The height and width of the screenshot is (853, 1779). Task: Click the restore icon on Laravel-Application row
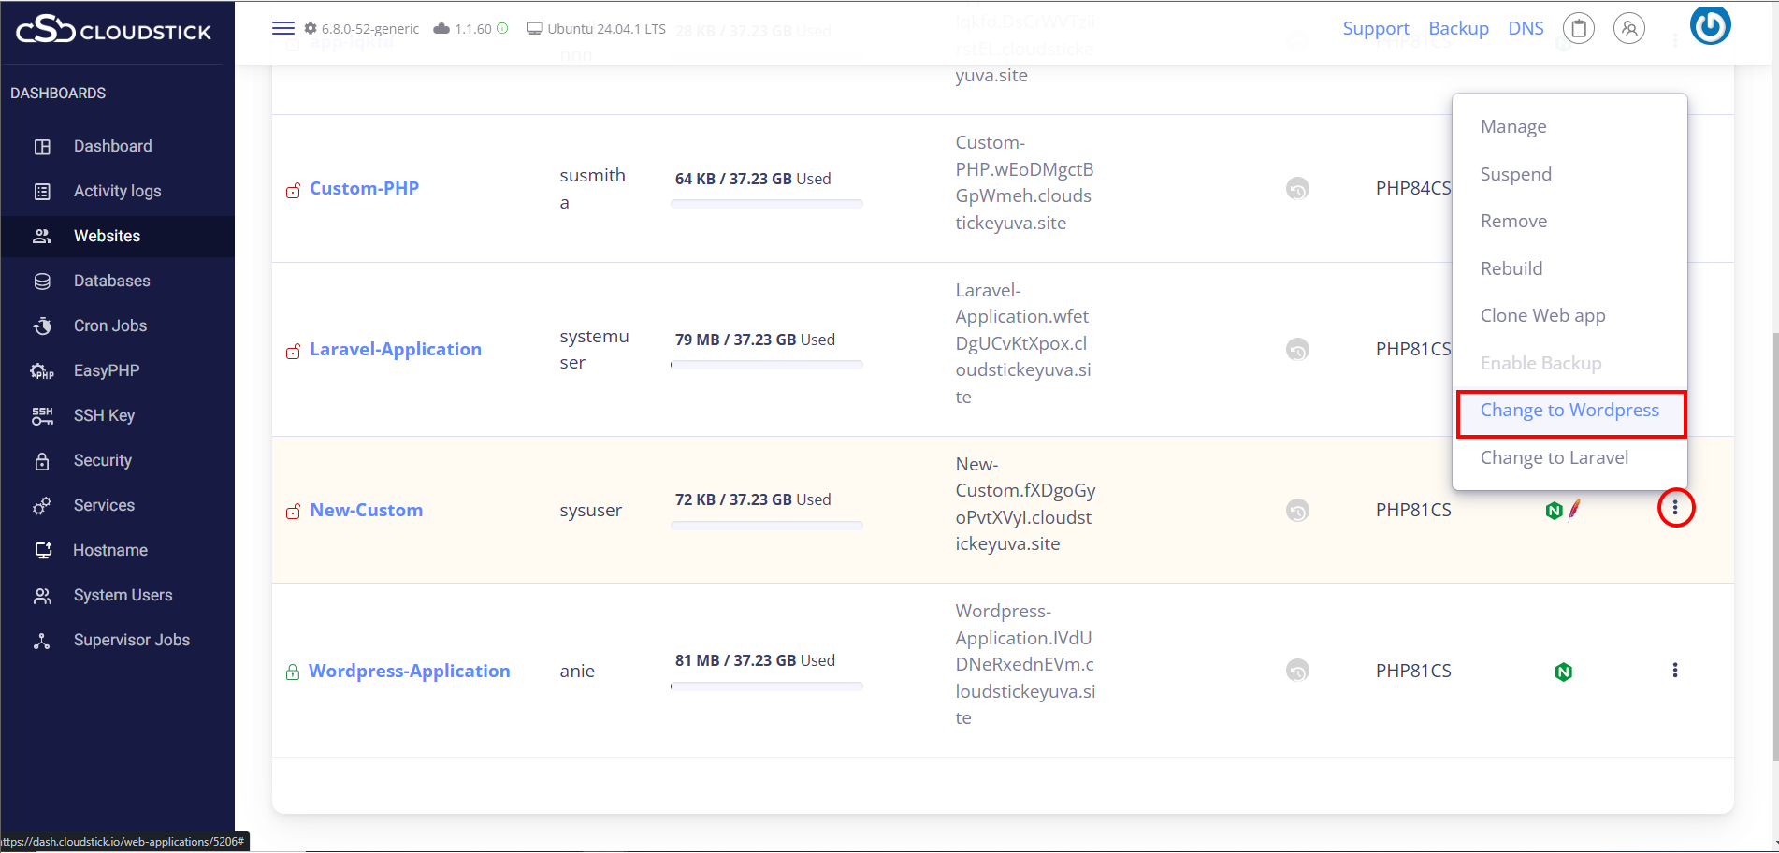[1297, 350]
